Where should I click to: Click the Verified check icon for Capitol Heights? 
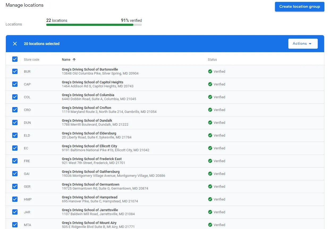(210, 84)
